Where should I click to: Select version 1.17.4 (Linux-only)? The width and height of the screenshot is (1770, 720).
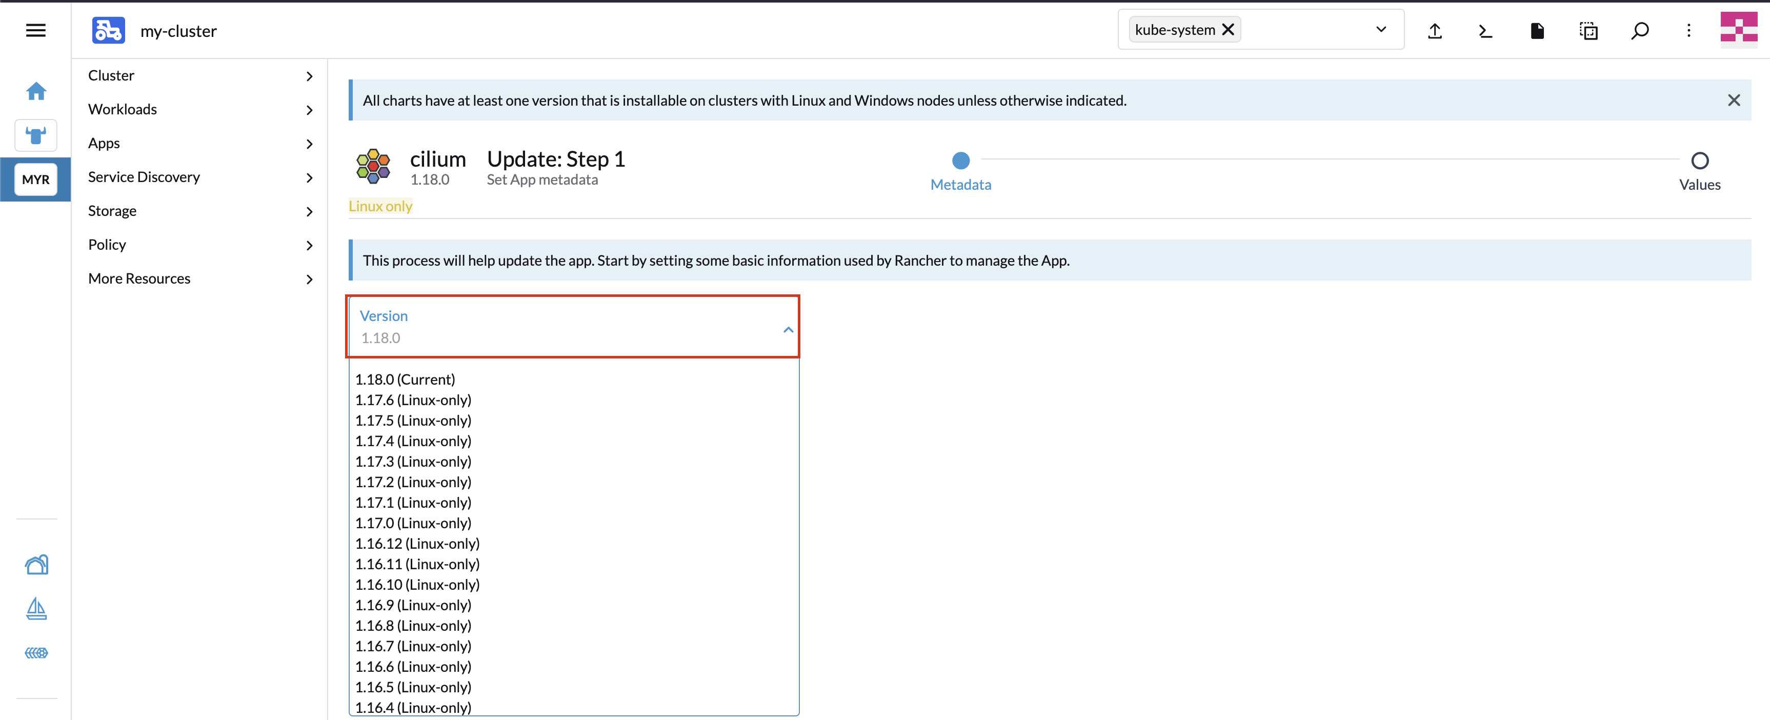(574, 441)
